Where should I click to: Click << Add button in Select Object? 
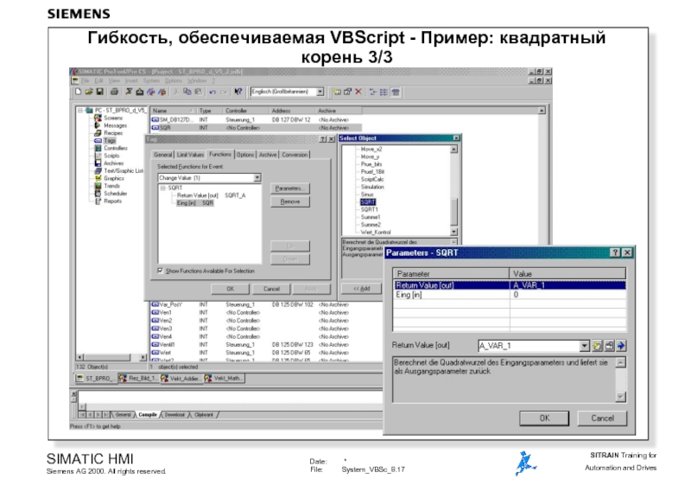[x=361, y=289]
